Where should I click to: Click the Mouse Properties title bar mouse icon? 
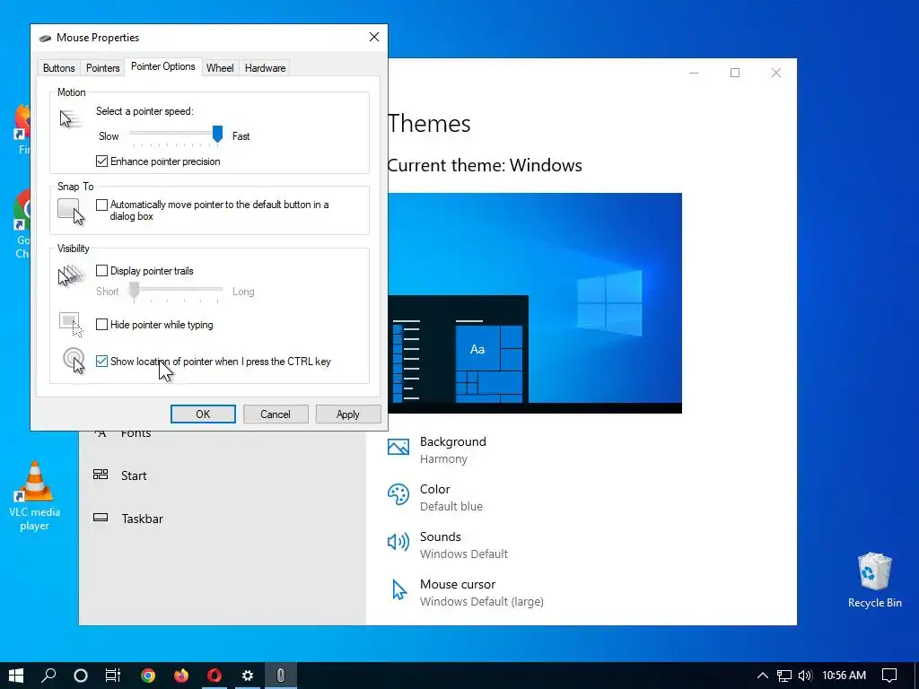pos(45,38)
